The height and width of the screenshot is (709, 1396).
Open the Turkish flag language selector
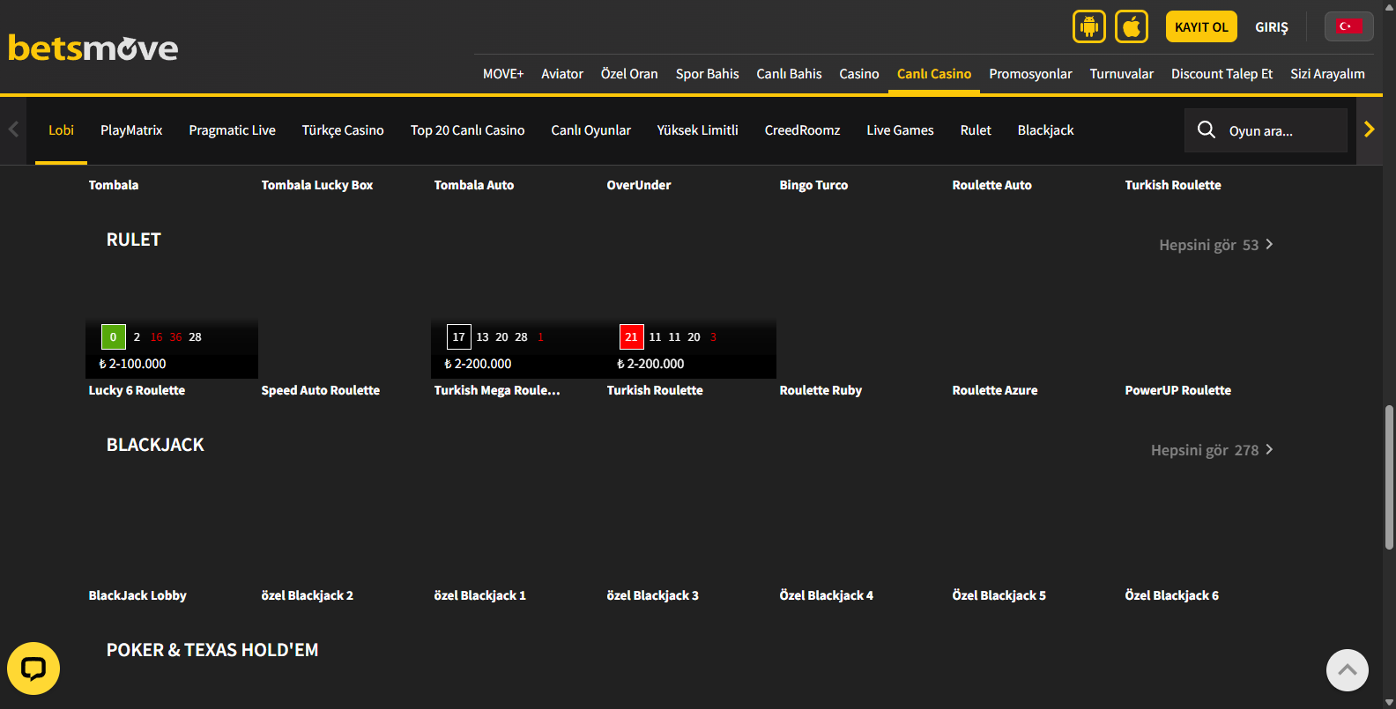click(1348, 26)
